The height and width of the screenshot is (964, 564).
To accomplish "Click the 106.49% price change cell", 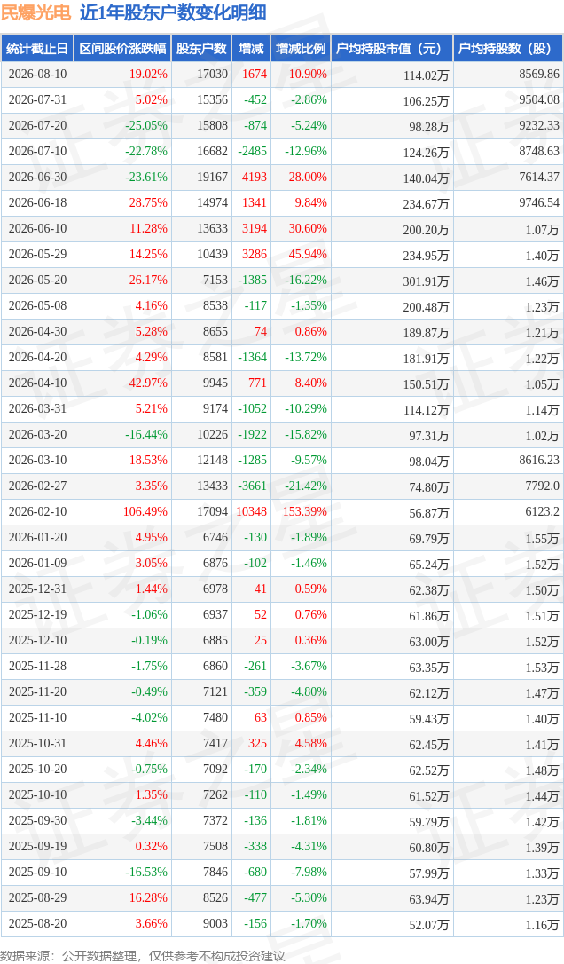I will coord(145,511).
